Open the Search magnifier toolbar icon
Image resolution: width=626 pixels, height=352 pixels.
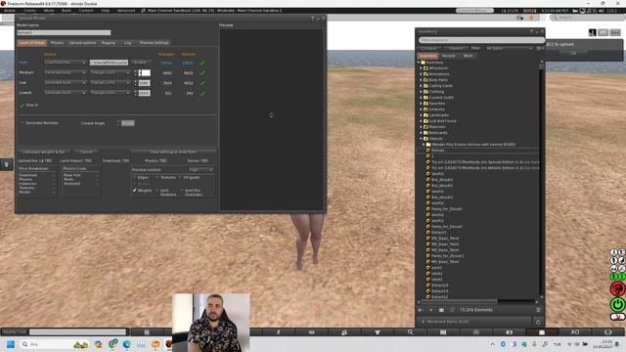pos(410,332)
